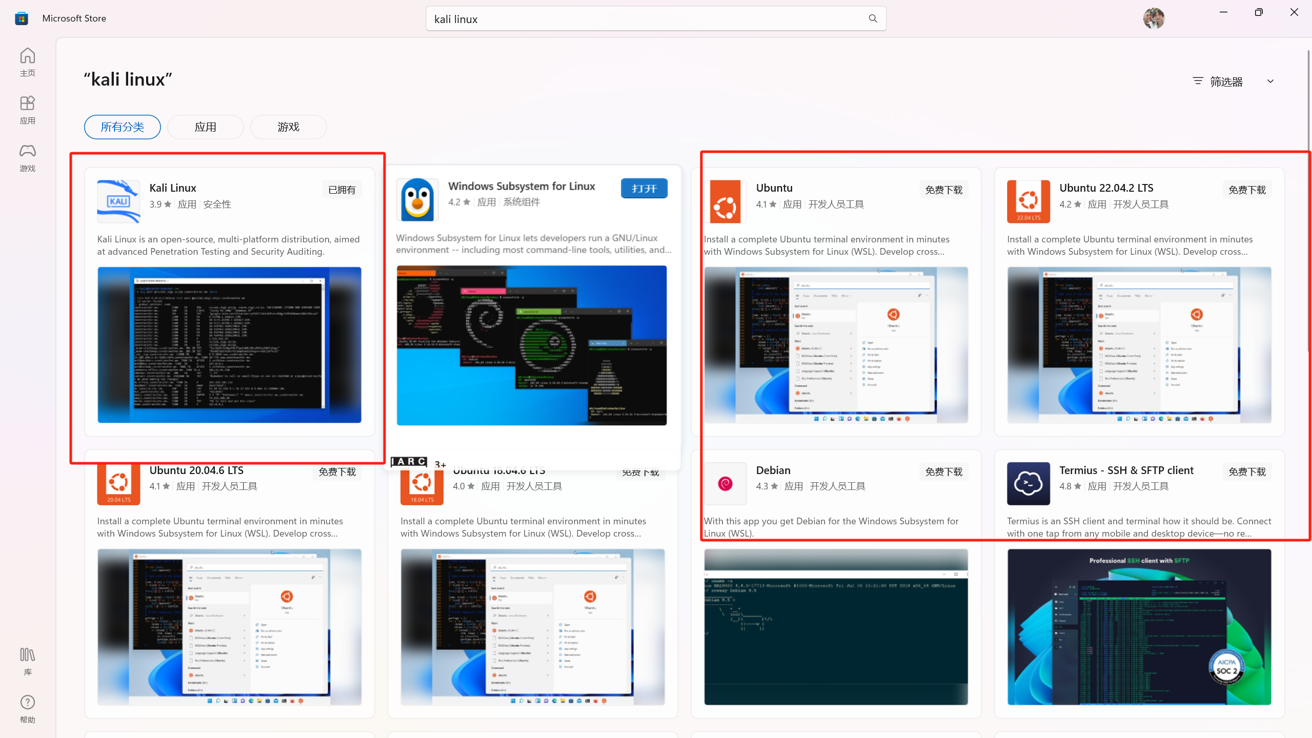Open Help from the sidebar
Viewport: 1312px width, 738px height.
[x=28, y=709]
